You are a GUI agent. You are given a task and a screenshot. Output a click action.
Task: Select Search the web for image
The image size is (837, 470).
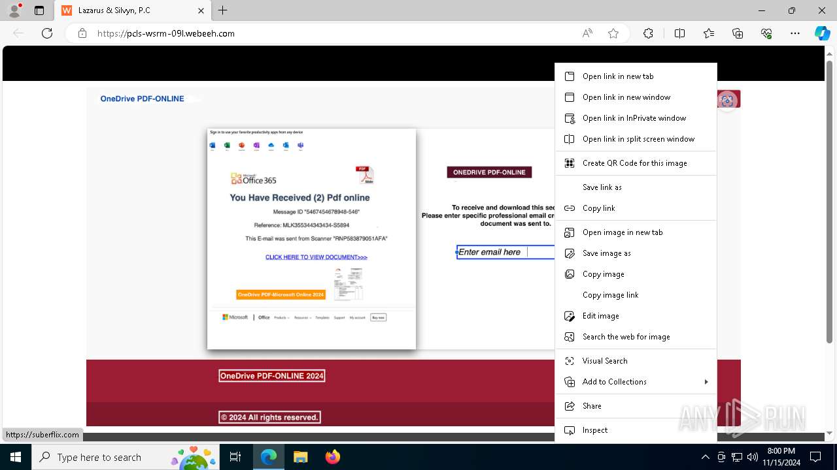(x=636, y=337)
